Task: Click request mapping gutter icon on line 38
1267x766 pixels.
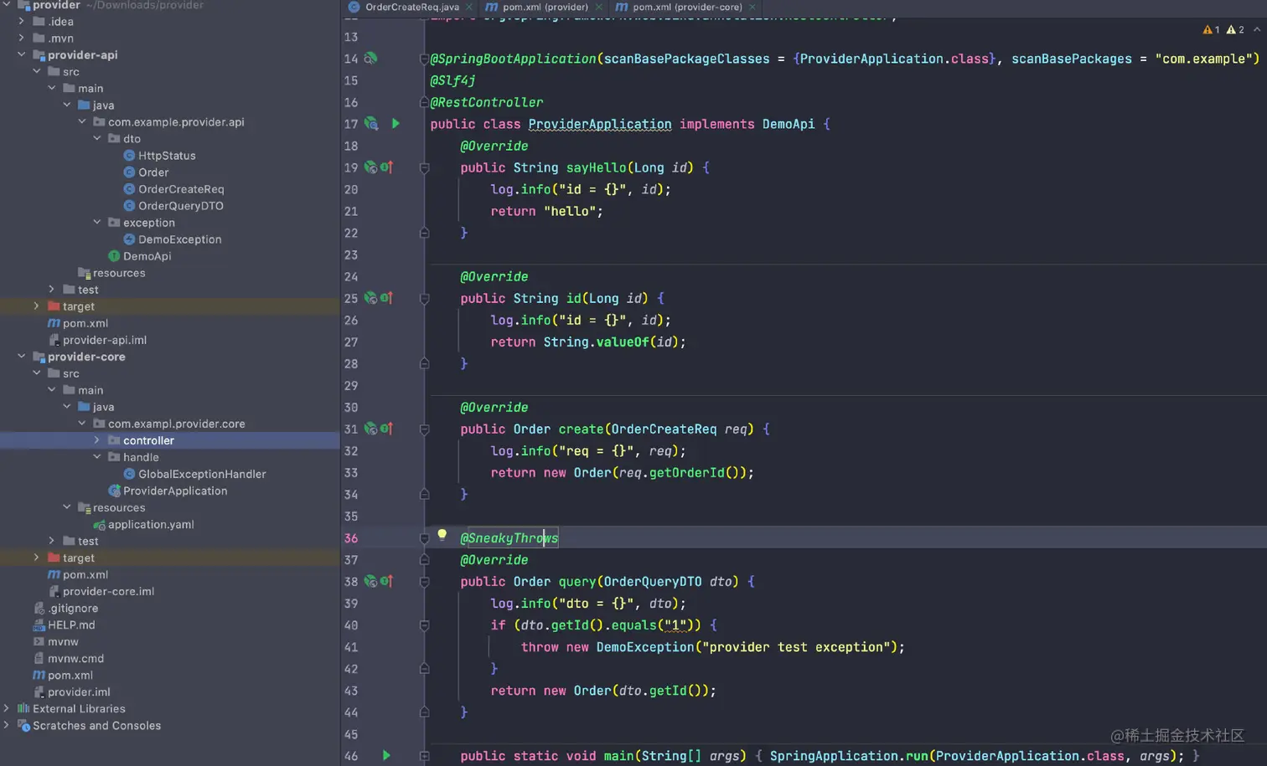Action: point(370,581)
